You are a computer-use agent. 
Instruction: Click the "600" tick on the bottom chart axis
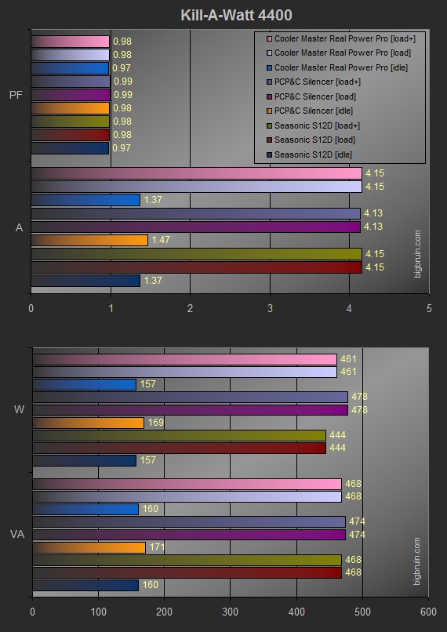point(428,612)
